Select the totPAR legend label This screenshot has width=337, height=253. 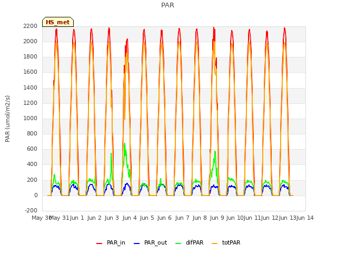pos(231,242)
